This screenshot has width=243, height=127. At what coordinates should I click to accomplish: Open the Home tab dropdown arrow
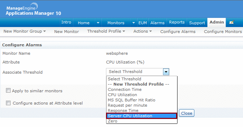click(x=98, y=23)
